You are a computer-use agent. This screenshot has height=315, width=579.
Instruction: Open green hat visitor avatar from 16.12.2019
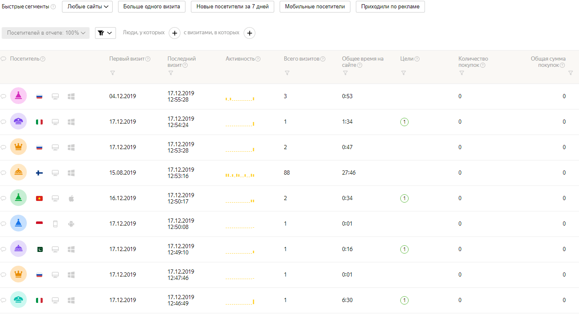coord(18,198)
